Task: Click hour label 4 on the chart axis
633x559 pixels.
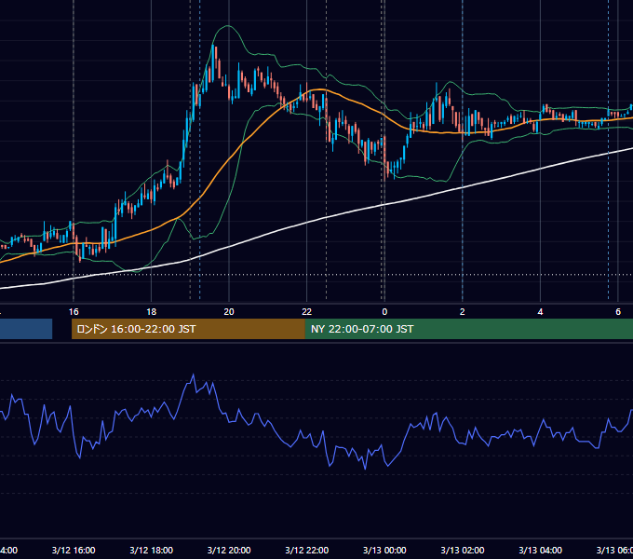Action: pyautogui.click(x=540, y=312)
